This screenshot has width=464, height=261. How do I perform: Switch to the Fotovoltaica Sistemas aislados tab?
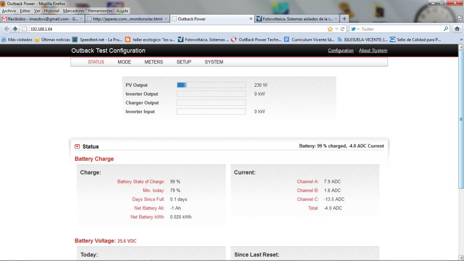(x=297, y=19)
